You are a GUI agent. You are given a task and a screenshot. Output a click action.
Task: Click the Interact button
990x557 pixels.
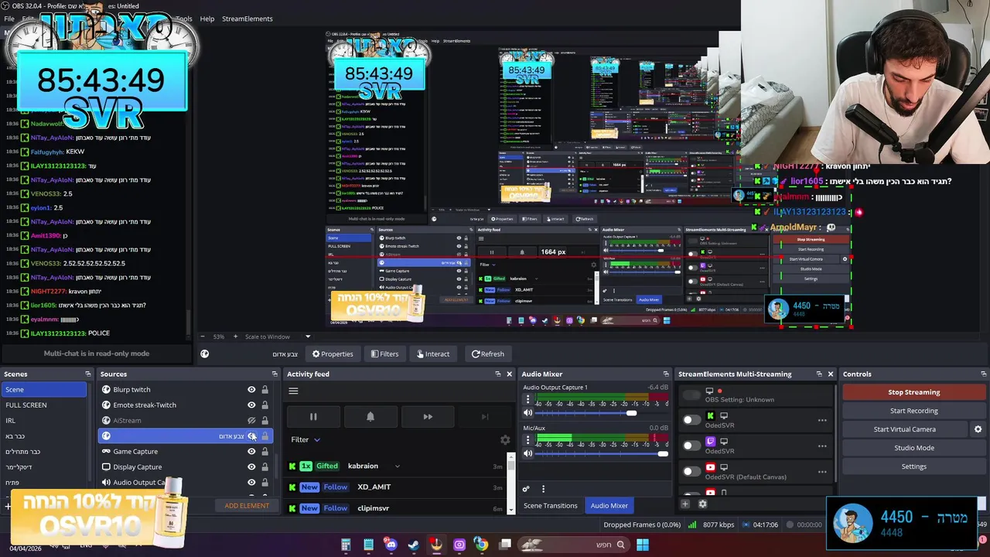tap(433, 354)
